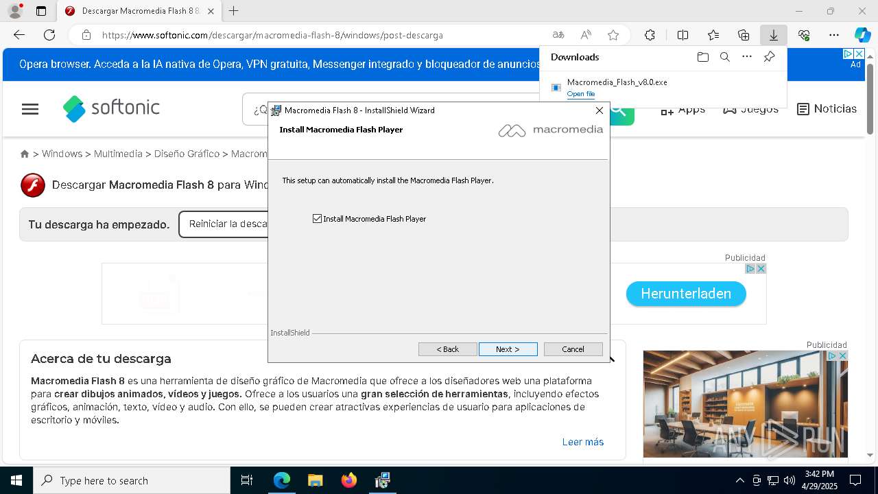Click the Opera browser banner ad
Screen dimensions: 878x494
coord(280,64)
